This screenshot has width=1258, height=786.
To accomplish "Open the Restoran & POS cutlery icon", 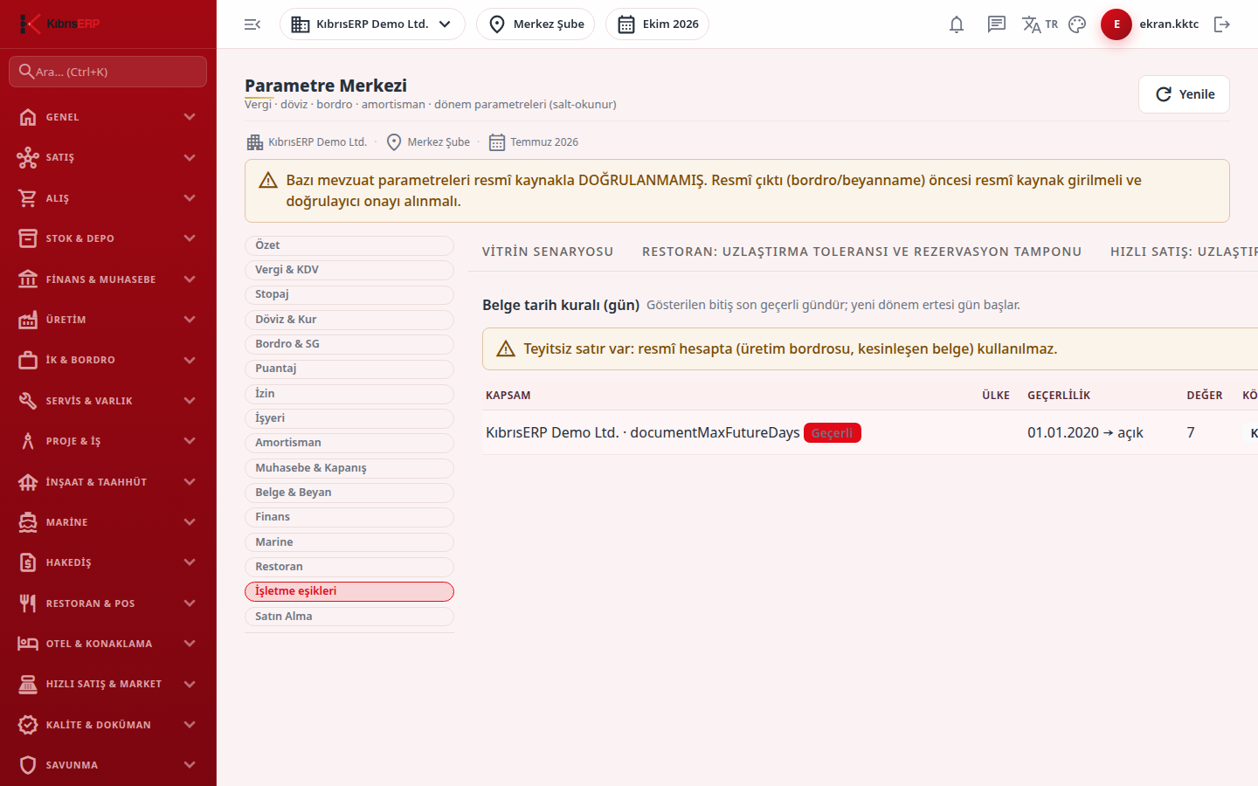I will point(28,603).
